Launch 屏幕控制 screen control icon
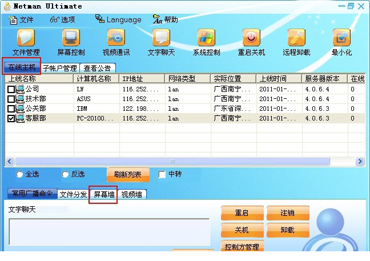 71,37
